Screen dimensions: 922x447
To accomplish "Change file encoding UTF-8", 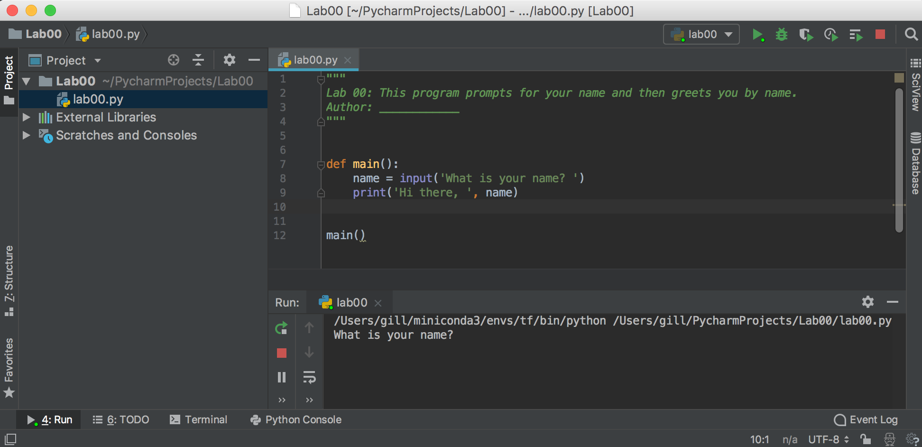I will 829,439.
